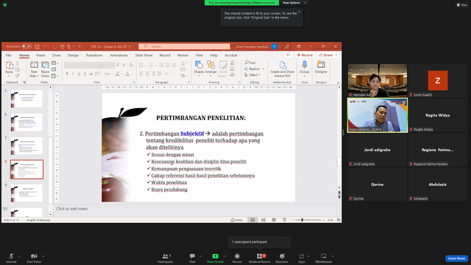Toggle the AutoSave switch in PowerPoint
471x265 pixels.
26,46
